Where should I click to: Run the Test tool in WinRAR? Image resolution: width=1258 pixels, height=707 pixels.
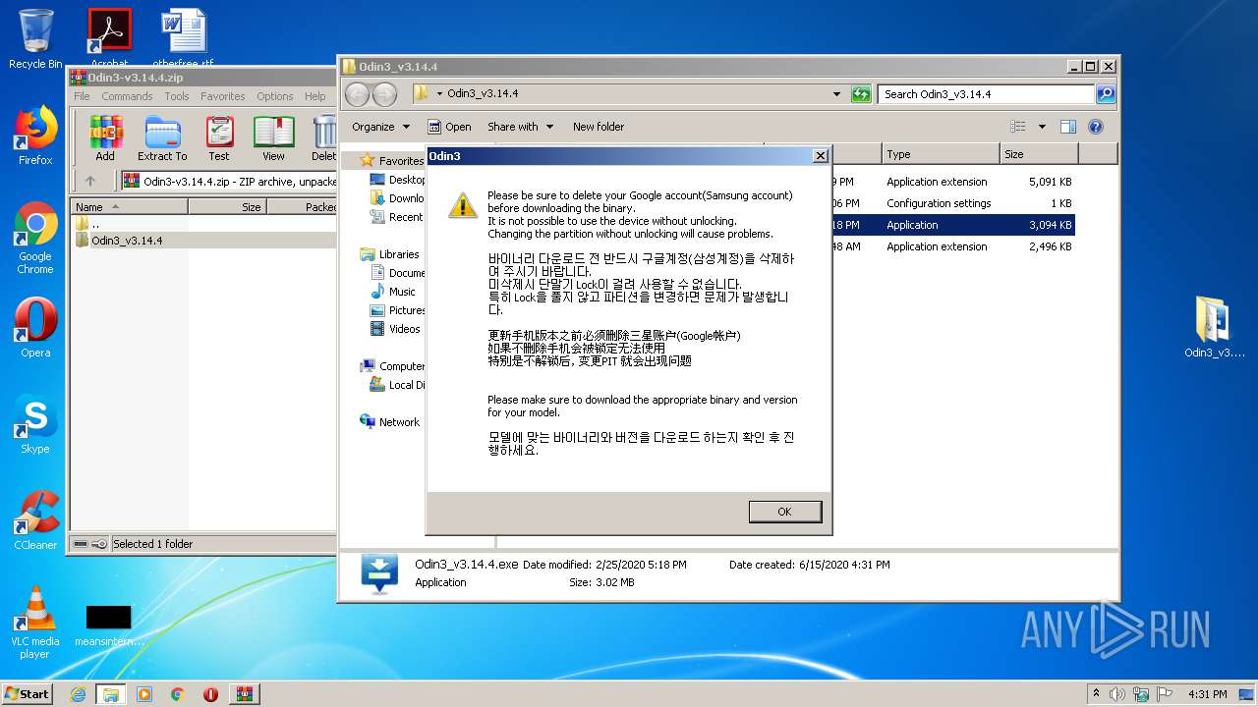pos(219,137)
